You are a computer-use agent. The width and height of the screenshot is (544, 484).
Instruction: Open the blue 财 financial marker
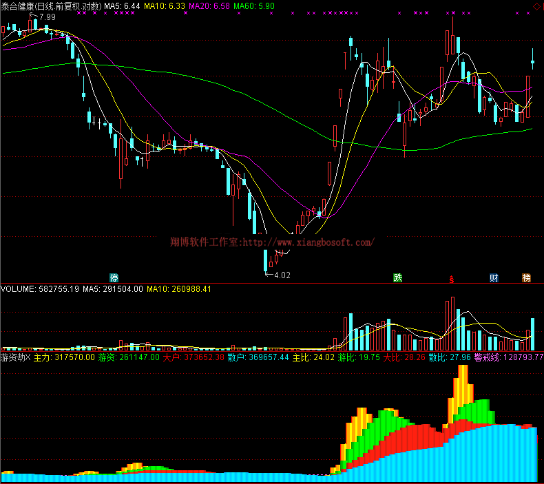494,277
